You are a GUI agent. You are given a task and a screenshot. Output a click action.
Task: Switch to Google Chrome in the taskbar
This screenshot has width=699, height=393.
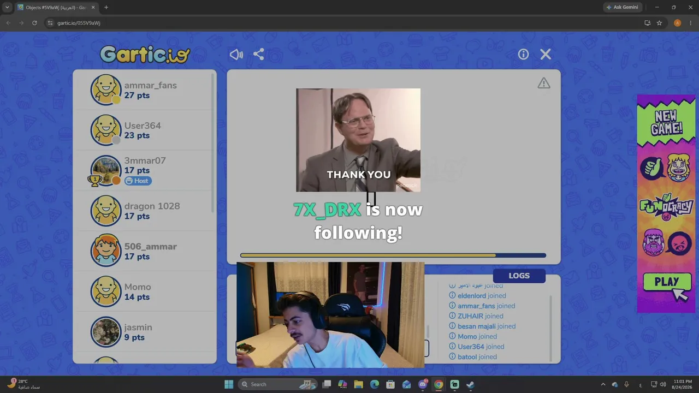[439, 384]
